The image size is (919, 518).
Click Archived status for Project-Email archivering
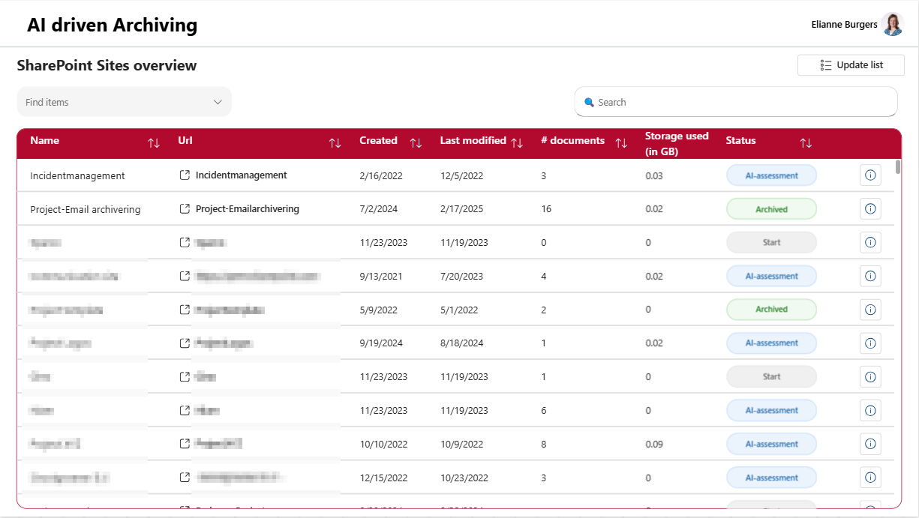771,209
